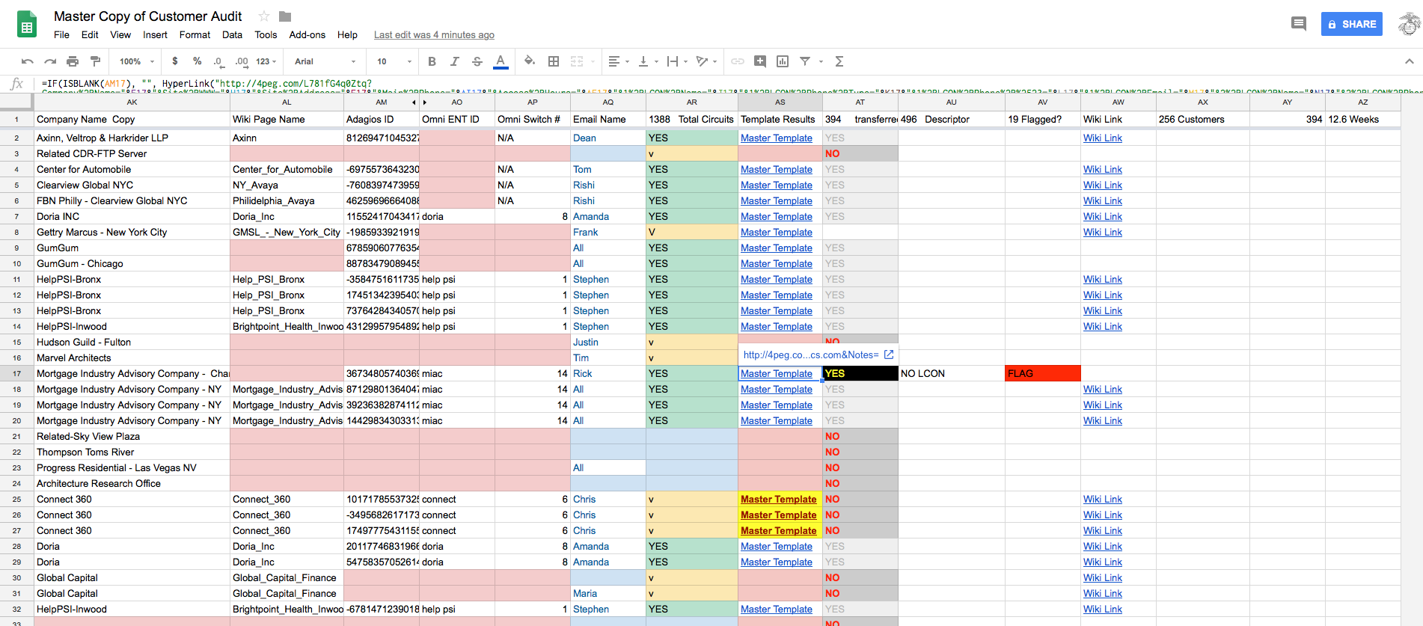Open vertical align dropdown
Screen dimensions: 1423x626
point(647,61)
